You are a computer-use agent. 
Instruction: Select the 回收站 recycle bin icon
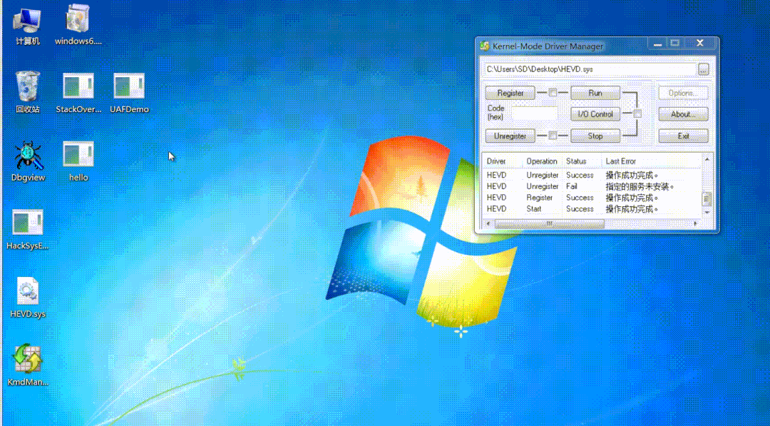point(28,92)
